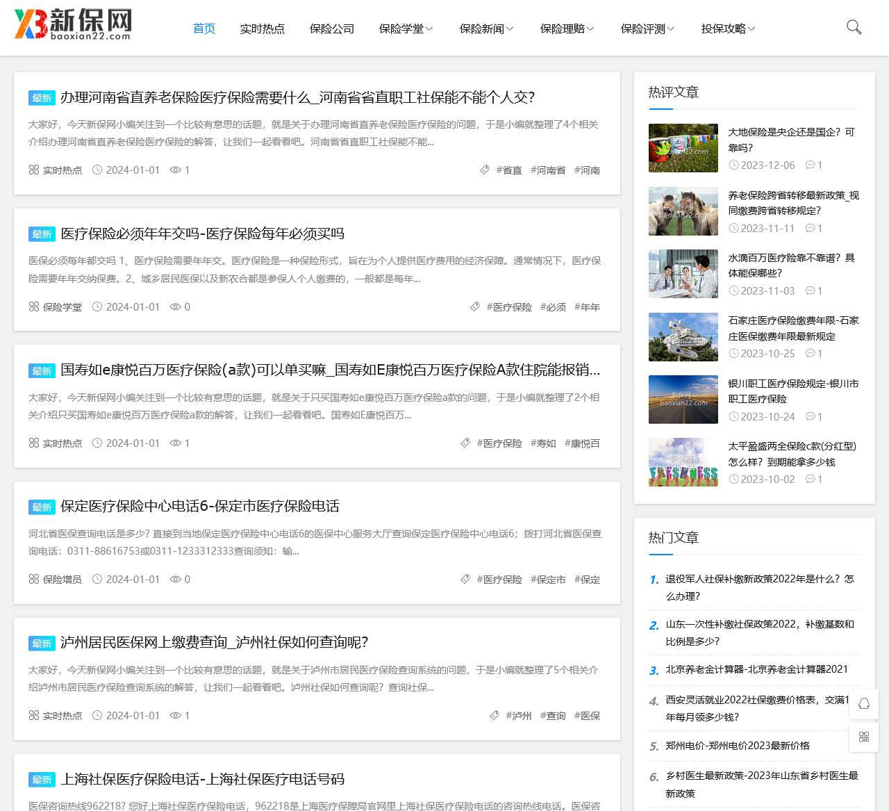Screen dimensions: 889x811
Task: Click the QR code floating icon
Action: (863, 737)
